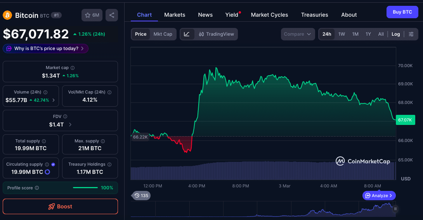Open chart settings sliders icon
The width and height of the screenshot is (423, 220).
point(411,34)
